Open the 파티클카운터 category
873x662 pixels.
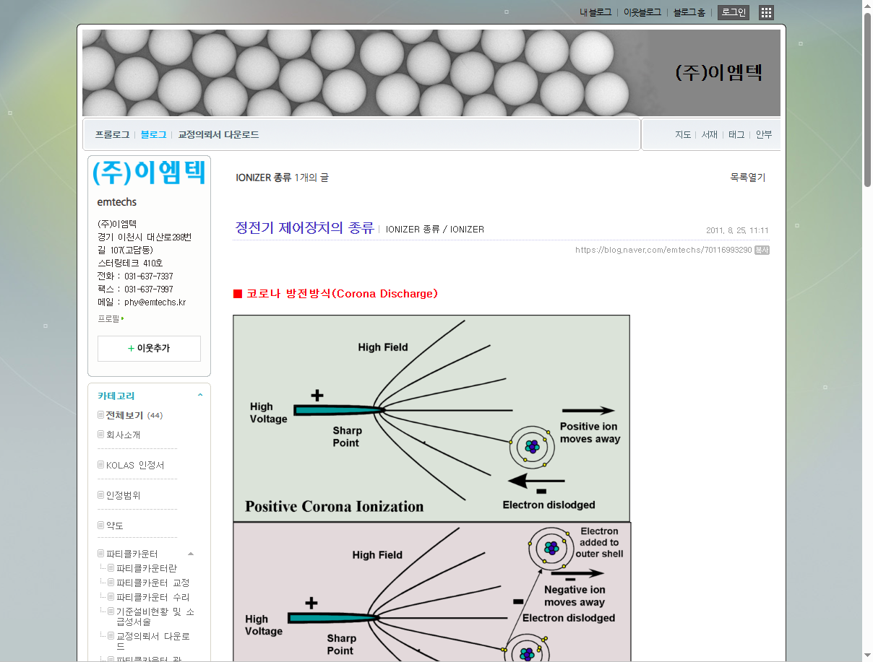(x=132, y=554)
